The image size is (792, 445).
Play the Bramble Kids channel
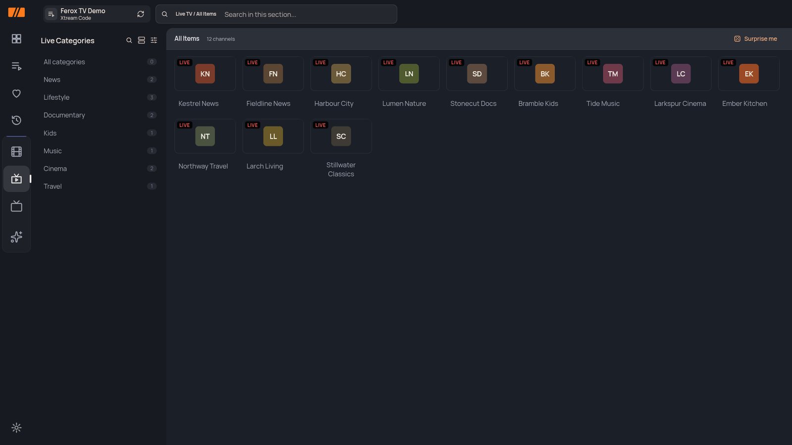click(545, 83)
